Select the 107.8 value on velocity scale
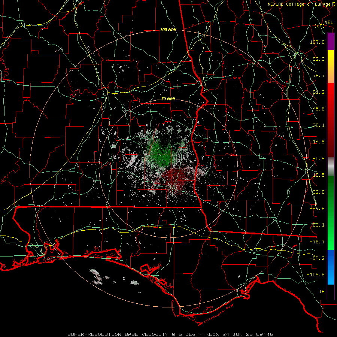Viewport: 337px width, 337px height. [317, 42]
